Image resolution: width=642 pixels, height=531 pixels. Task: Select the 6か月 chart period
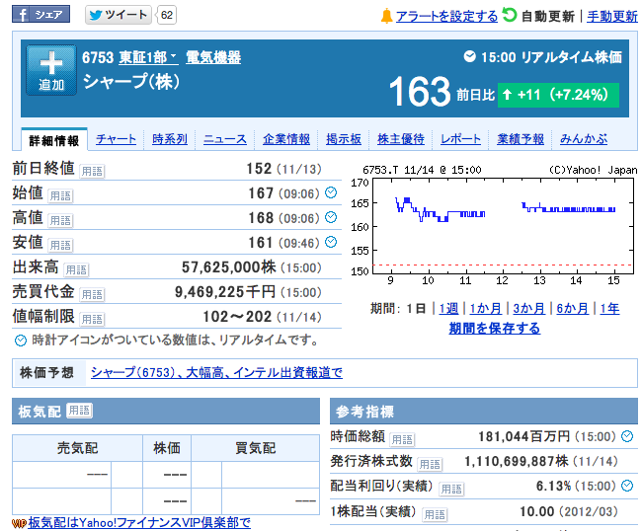573,309
